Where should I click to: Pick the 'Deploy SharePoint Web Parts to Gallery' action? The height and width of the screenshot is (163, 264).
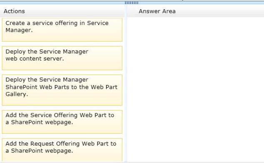click(x=62, y=90)
